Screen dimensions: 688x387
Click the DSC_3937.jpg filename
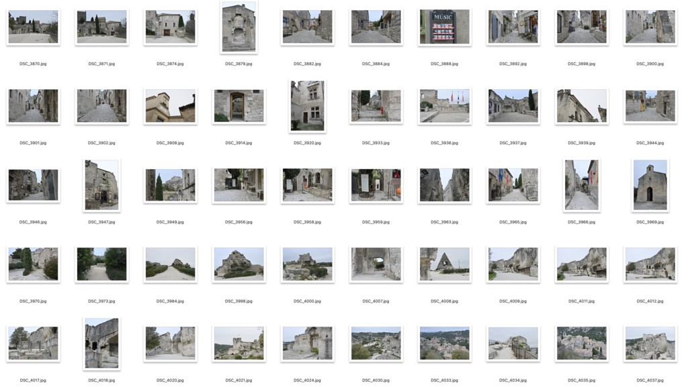point(513,143)
